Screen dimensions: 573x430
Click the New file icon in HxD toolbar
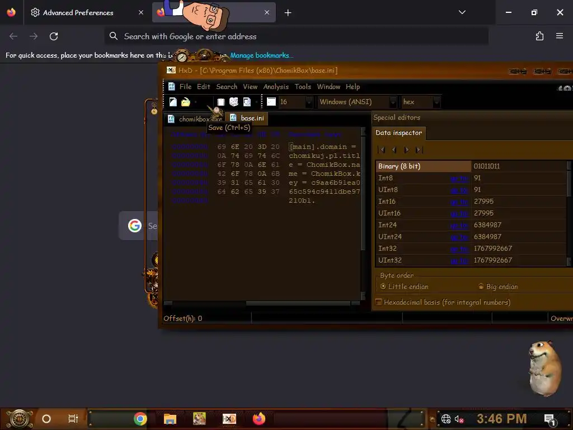[x=173, y=102]
